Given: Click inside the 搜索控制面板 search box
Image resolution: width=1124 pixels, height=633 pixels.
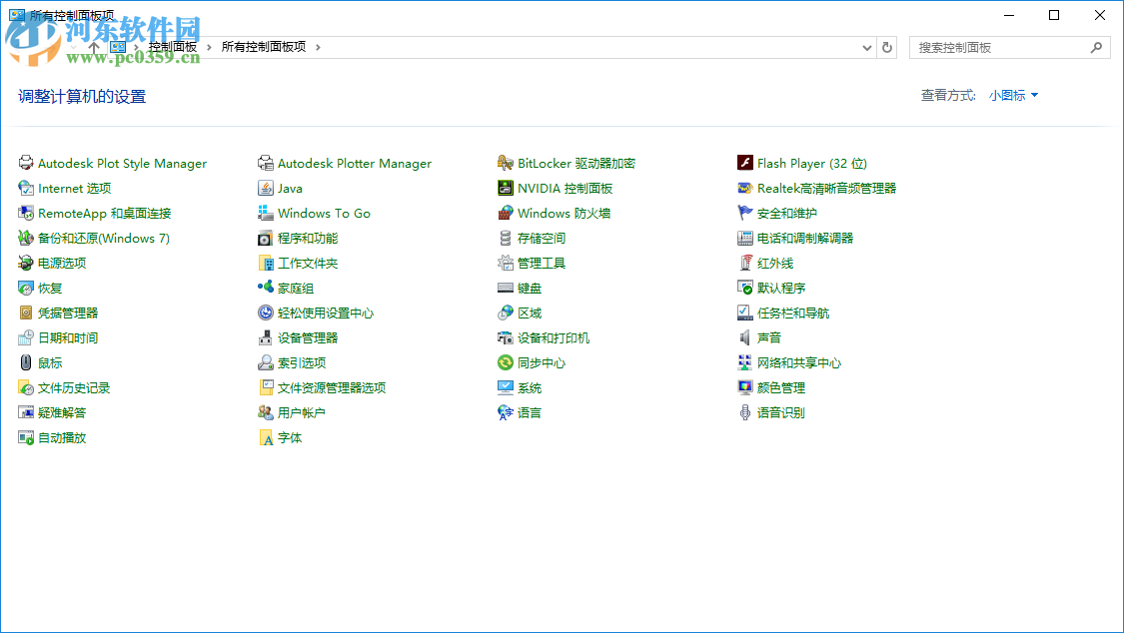Looking at the screenshot, I should (999, 47).
